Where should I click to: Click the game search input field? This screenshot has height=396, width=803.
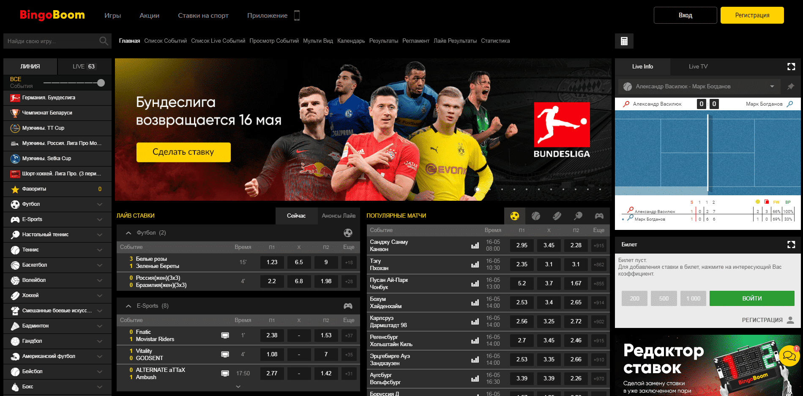pos(51,41)
